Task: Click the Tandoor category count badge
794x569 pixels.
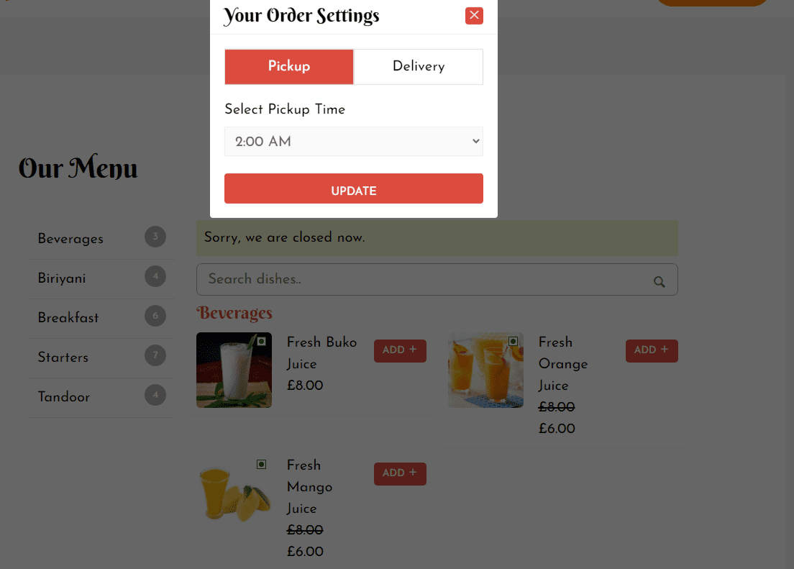Action: (155, 395)
